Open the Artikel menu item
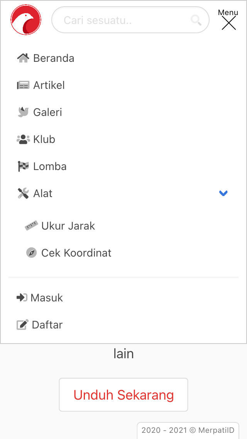This screenshot has width=247, height=439. click(x=49, y=85)
